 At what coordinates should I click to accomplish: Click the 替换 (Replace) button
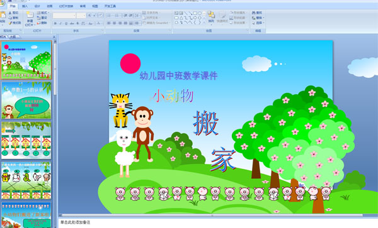pyautogui.click(x=258, y=18)
